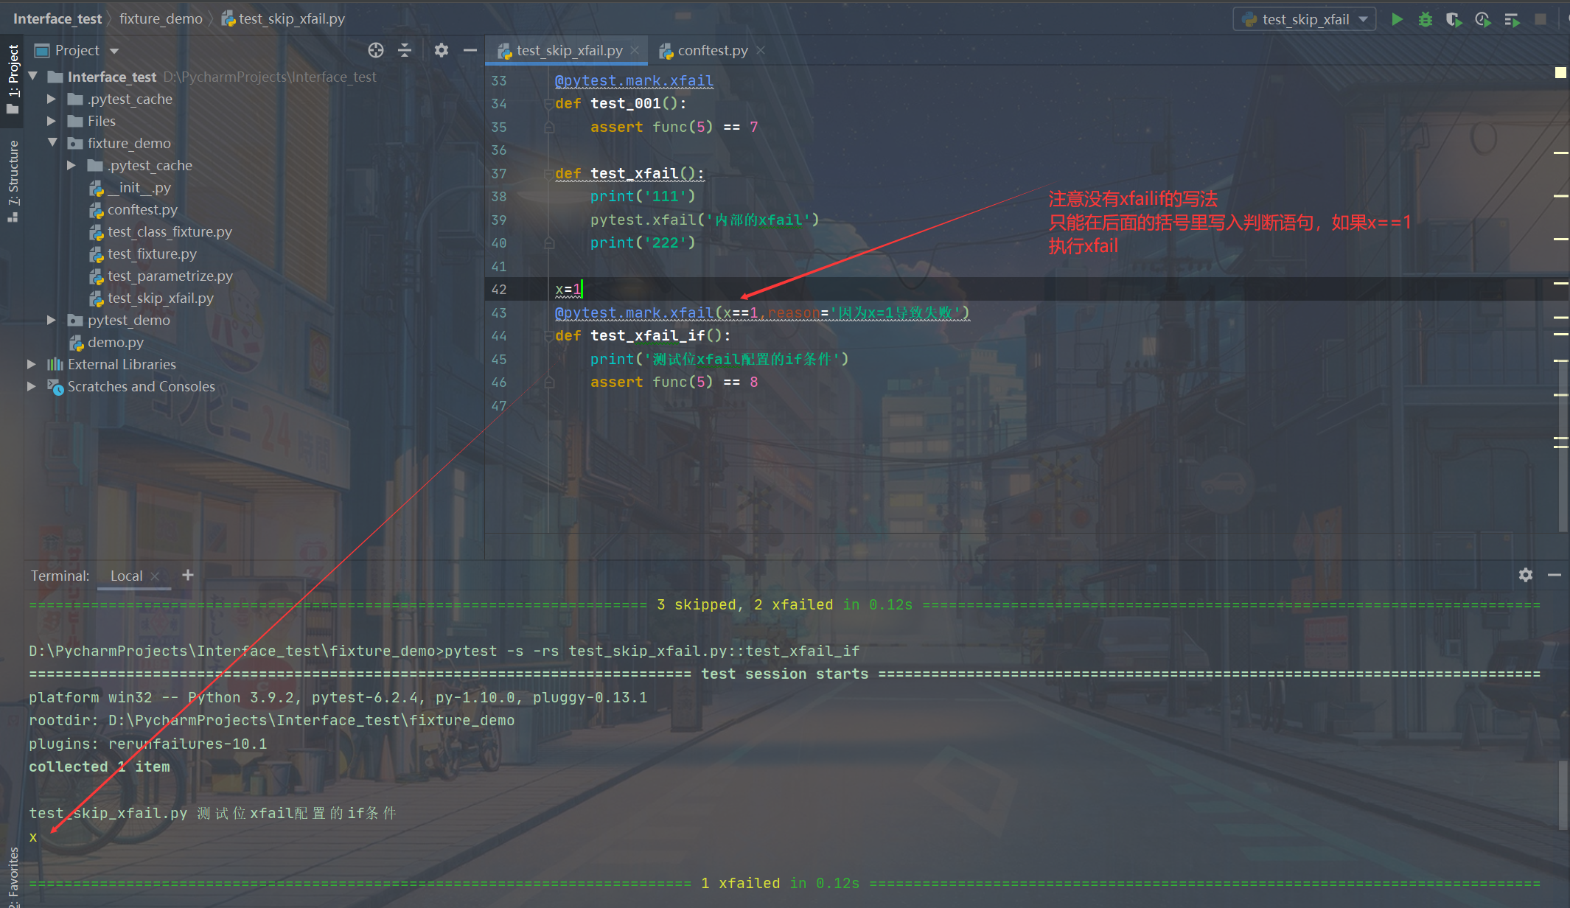Viewport: 1570px width, 908px height.
Task: Expand the top-level .pytest_cache folder
Action: (x=52, y=99)
